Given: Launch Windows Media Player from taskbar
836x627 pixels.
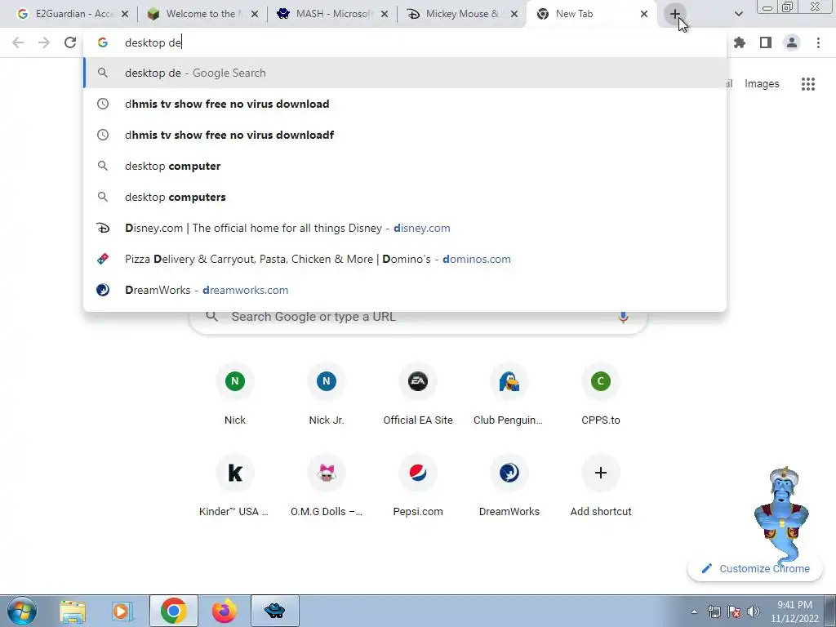Looking at the screenshot, I should click(x=121, y=611).
